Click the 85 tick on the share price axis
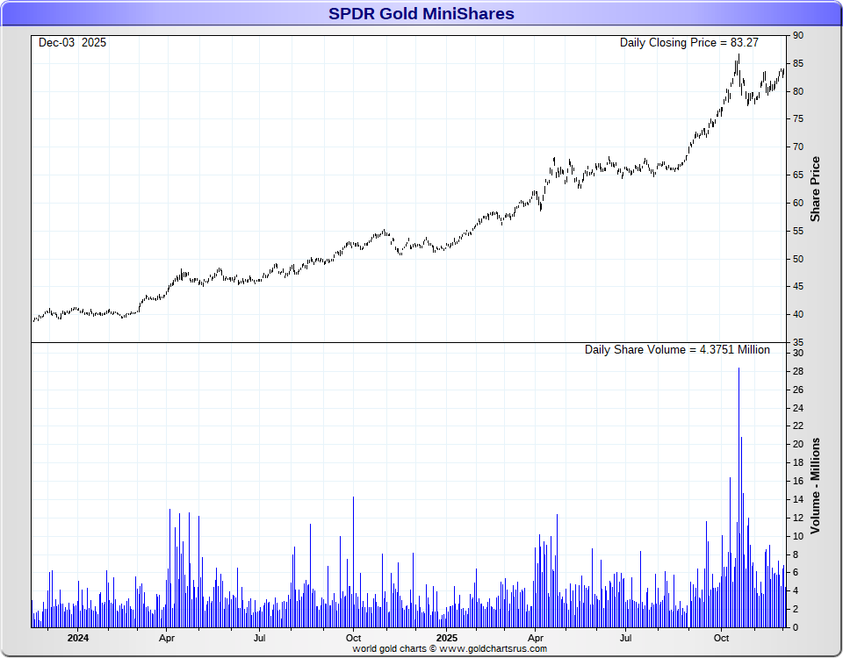The width and height of the screenshot is (843, 658). tap(798, 63)
